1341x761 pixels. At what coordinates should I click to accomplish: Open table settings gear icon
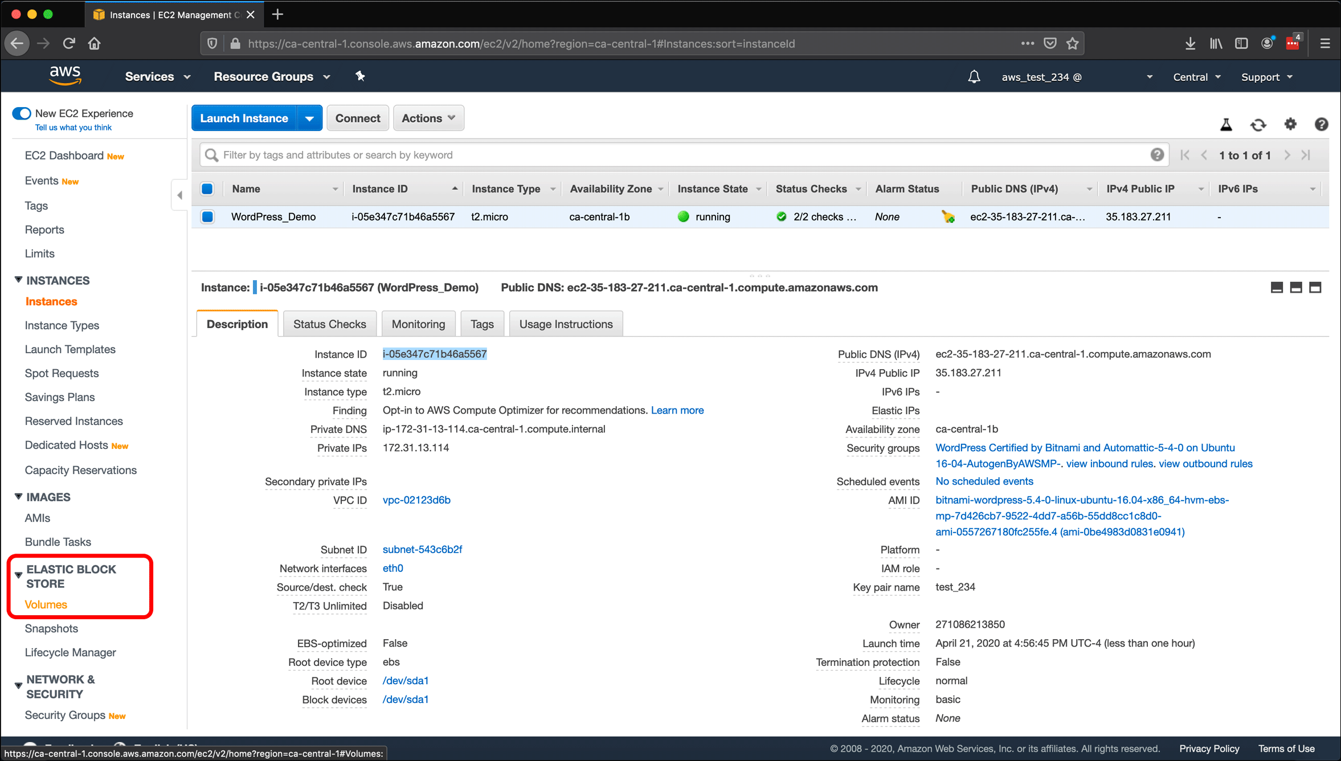click(x=1290, y=124)
